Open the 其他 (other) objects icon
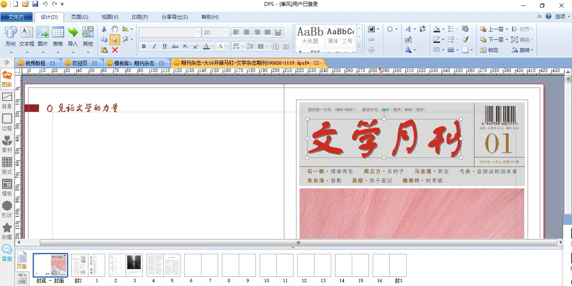 88,32
